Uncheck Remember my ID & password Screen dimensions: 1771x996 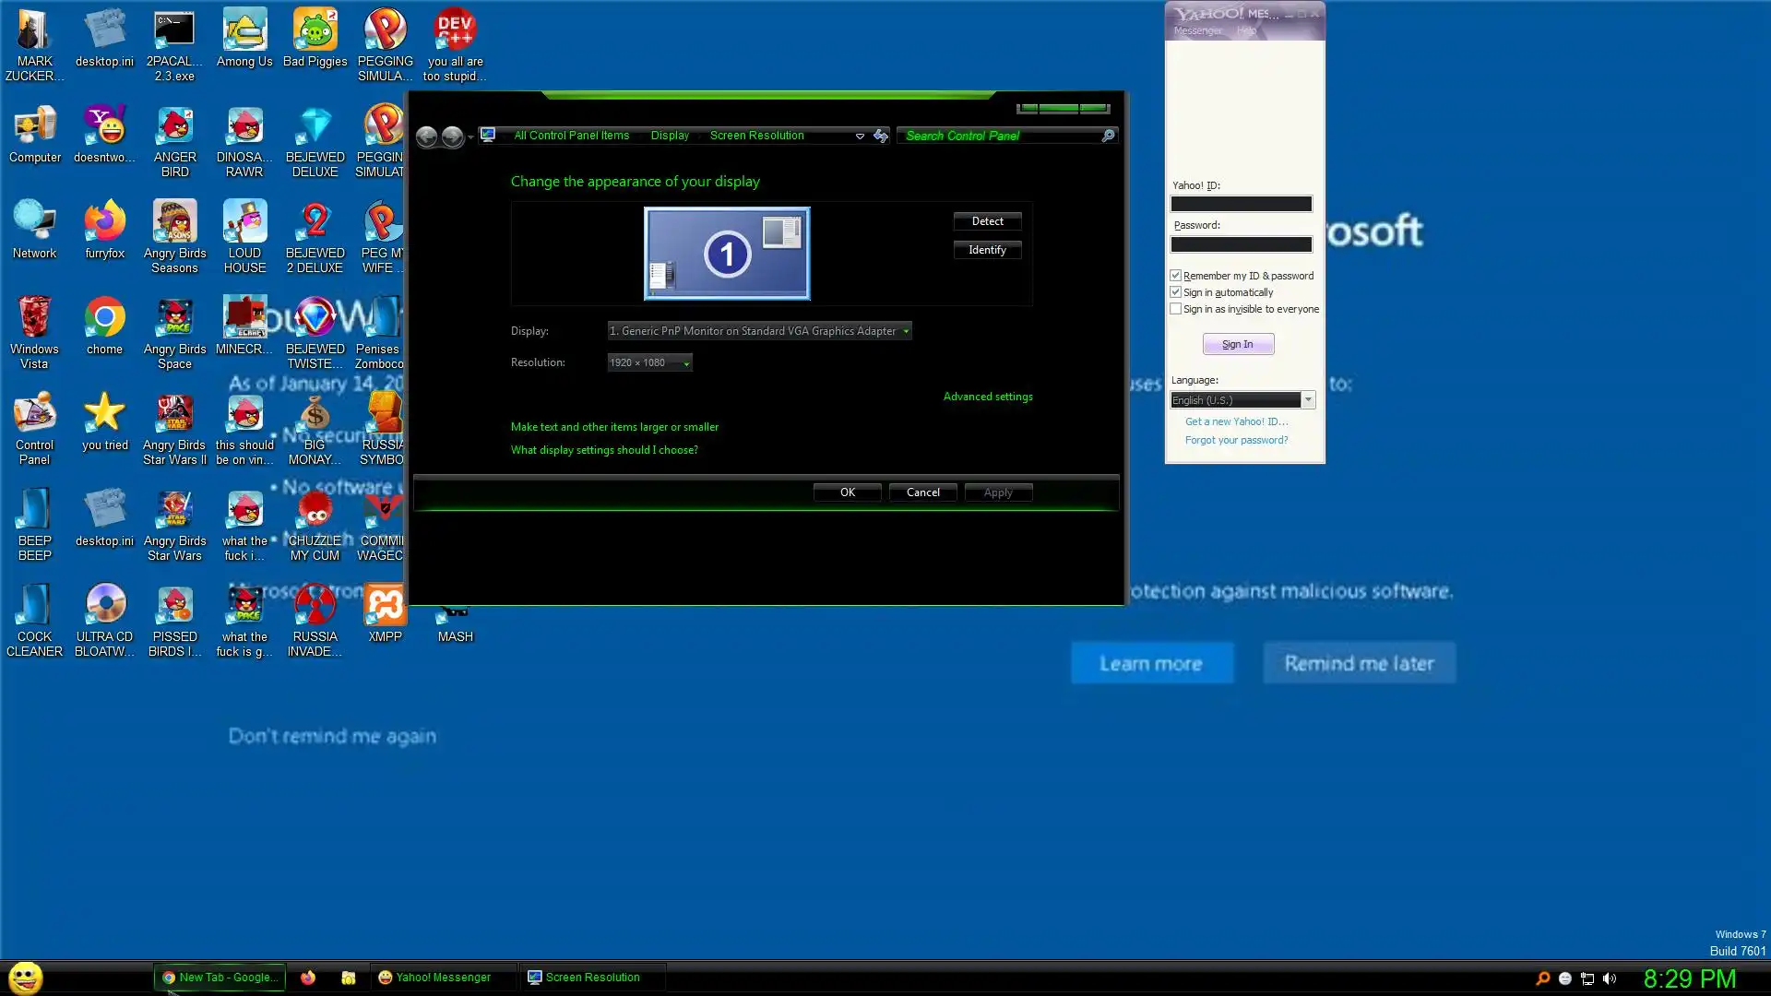[1176, 276]
